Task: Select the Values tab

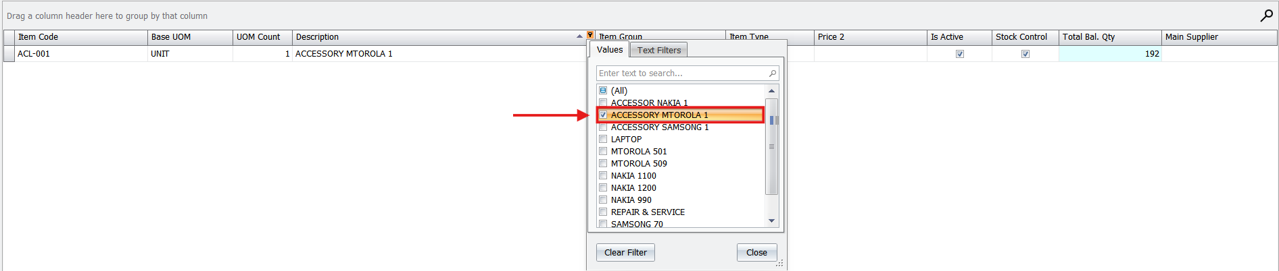Action: (x=609, y=50)
